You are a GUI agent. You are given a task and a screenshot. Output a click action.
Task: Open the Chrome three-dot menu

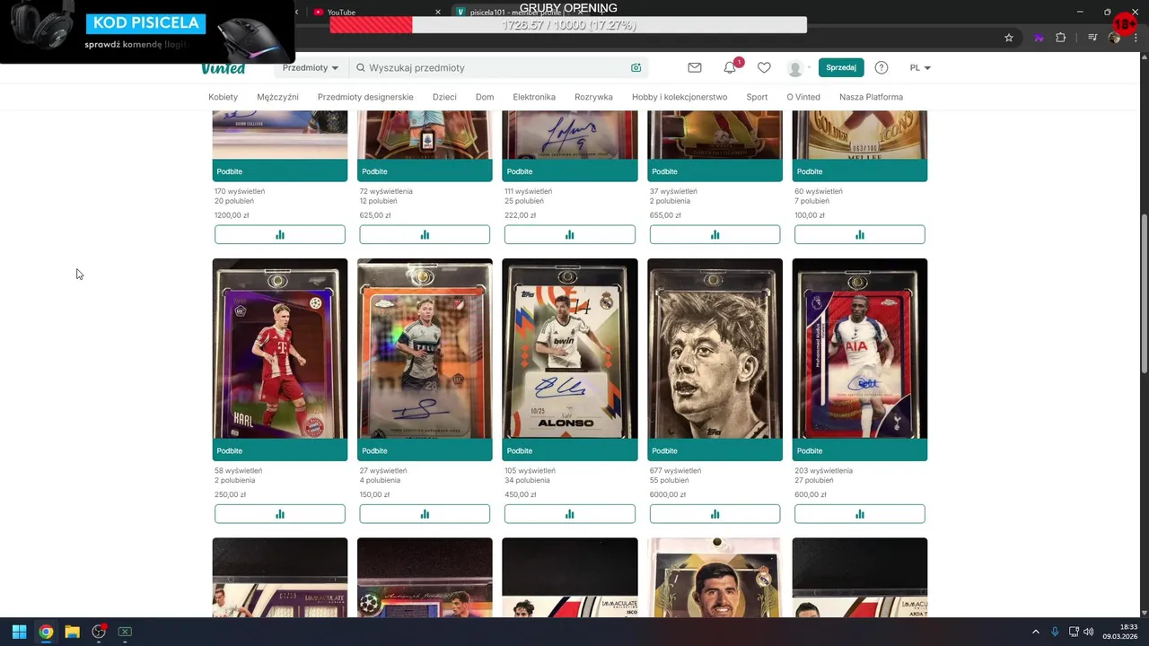click(x=1136, y=38)
